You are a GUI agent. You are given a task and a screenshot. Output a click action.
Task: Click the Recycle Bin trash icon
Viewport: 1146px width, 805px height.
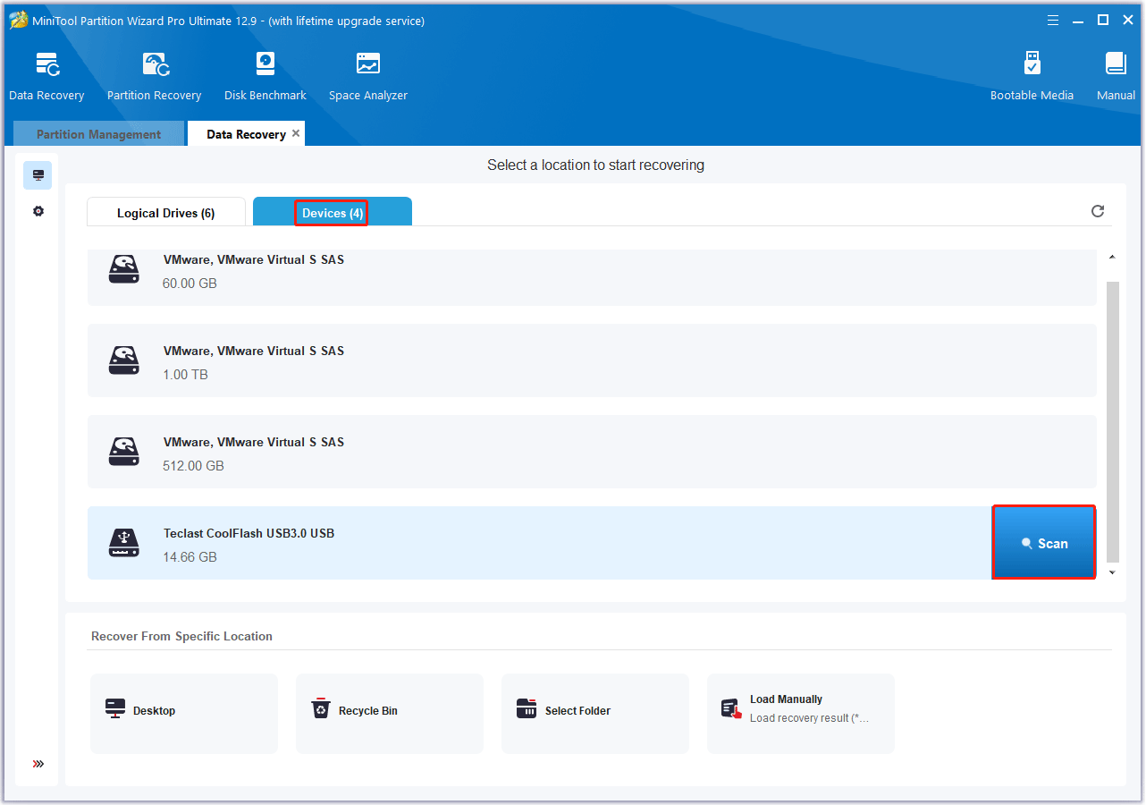(x=320, y=708)
